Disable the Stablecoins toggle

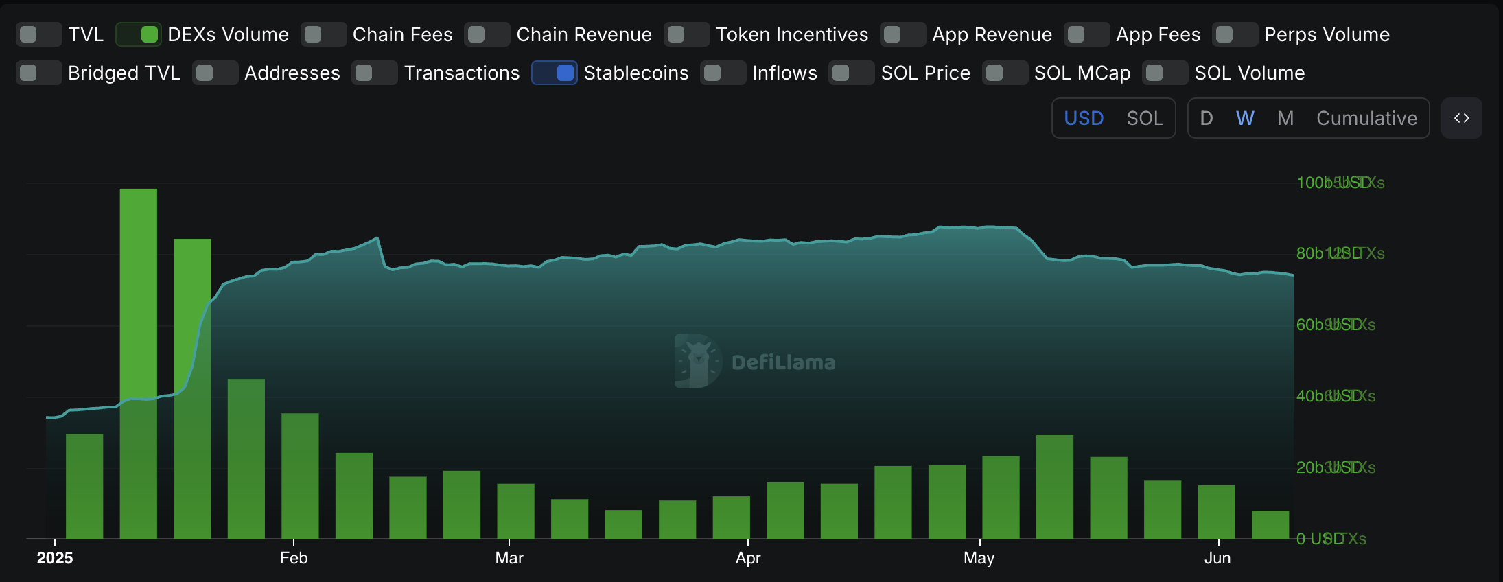tap(555, 73)
